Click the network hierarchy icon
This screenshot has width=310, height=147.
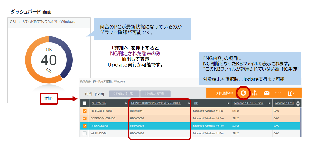tap(255, 93)
